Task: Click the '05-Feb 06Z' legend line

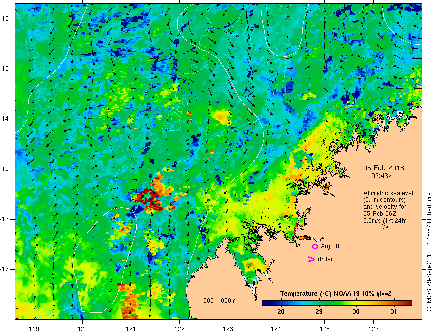Action: (379, 214)
